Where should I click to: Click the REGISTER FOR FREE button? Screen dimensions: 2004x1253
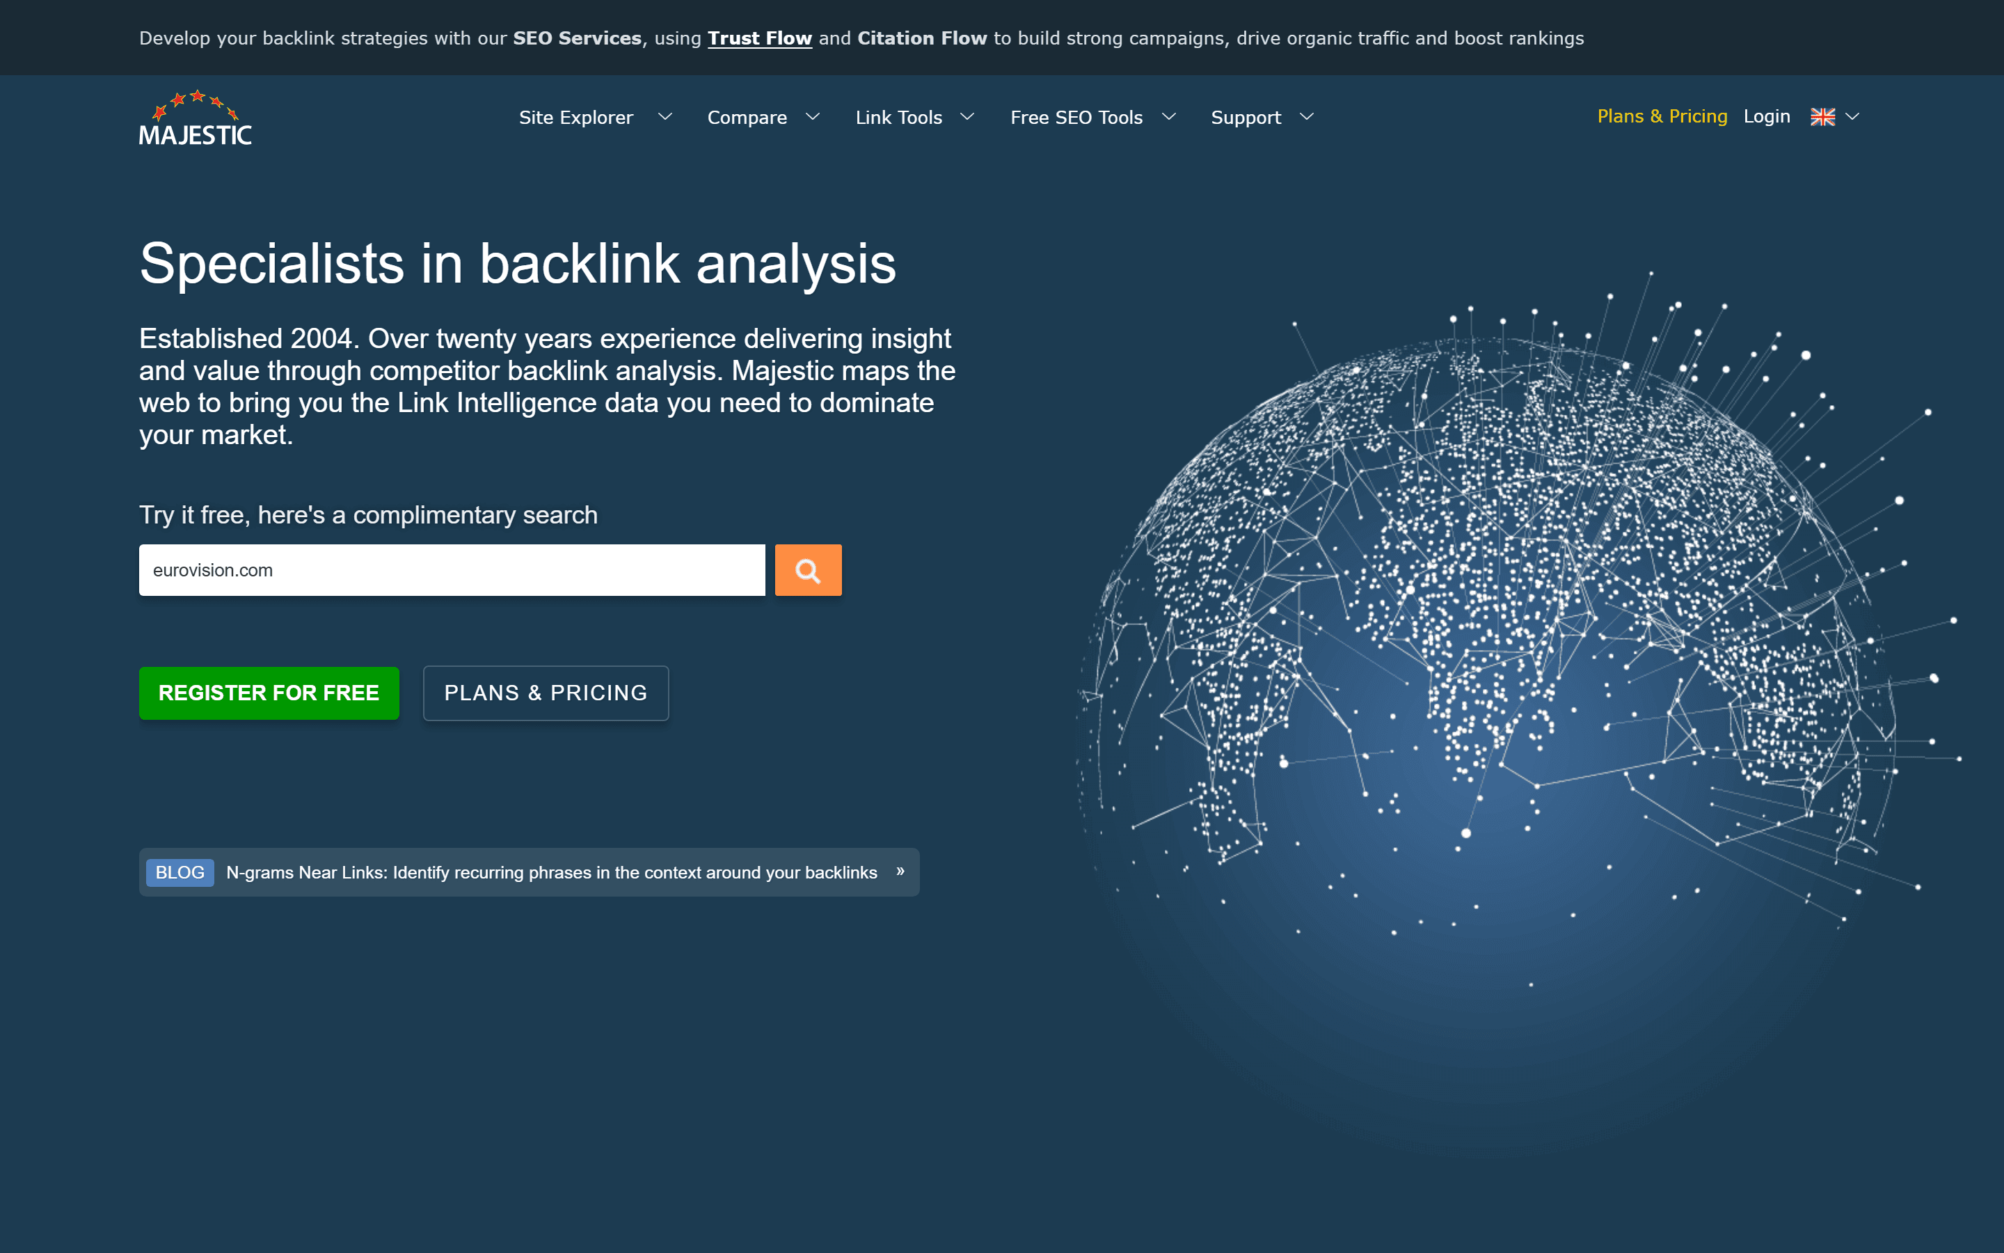coord(269,693)
